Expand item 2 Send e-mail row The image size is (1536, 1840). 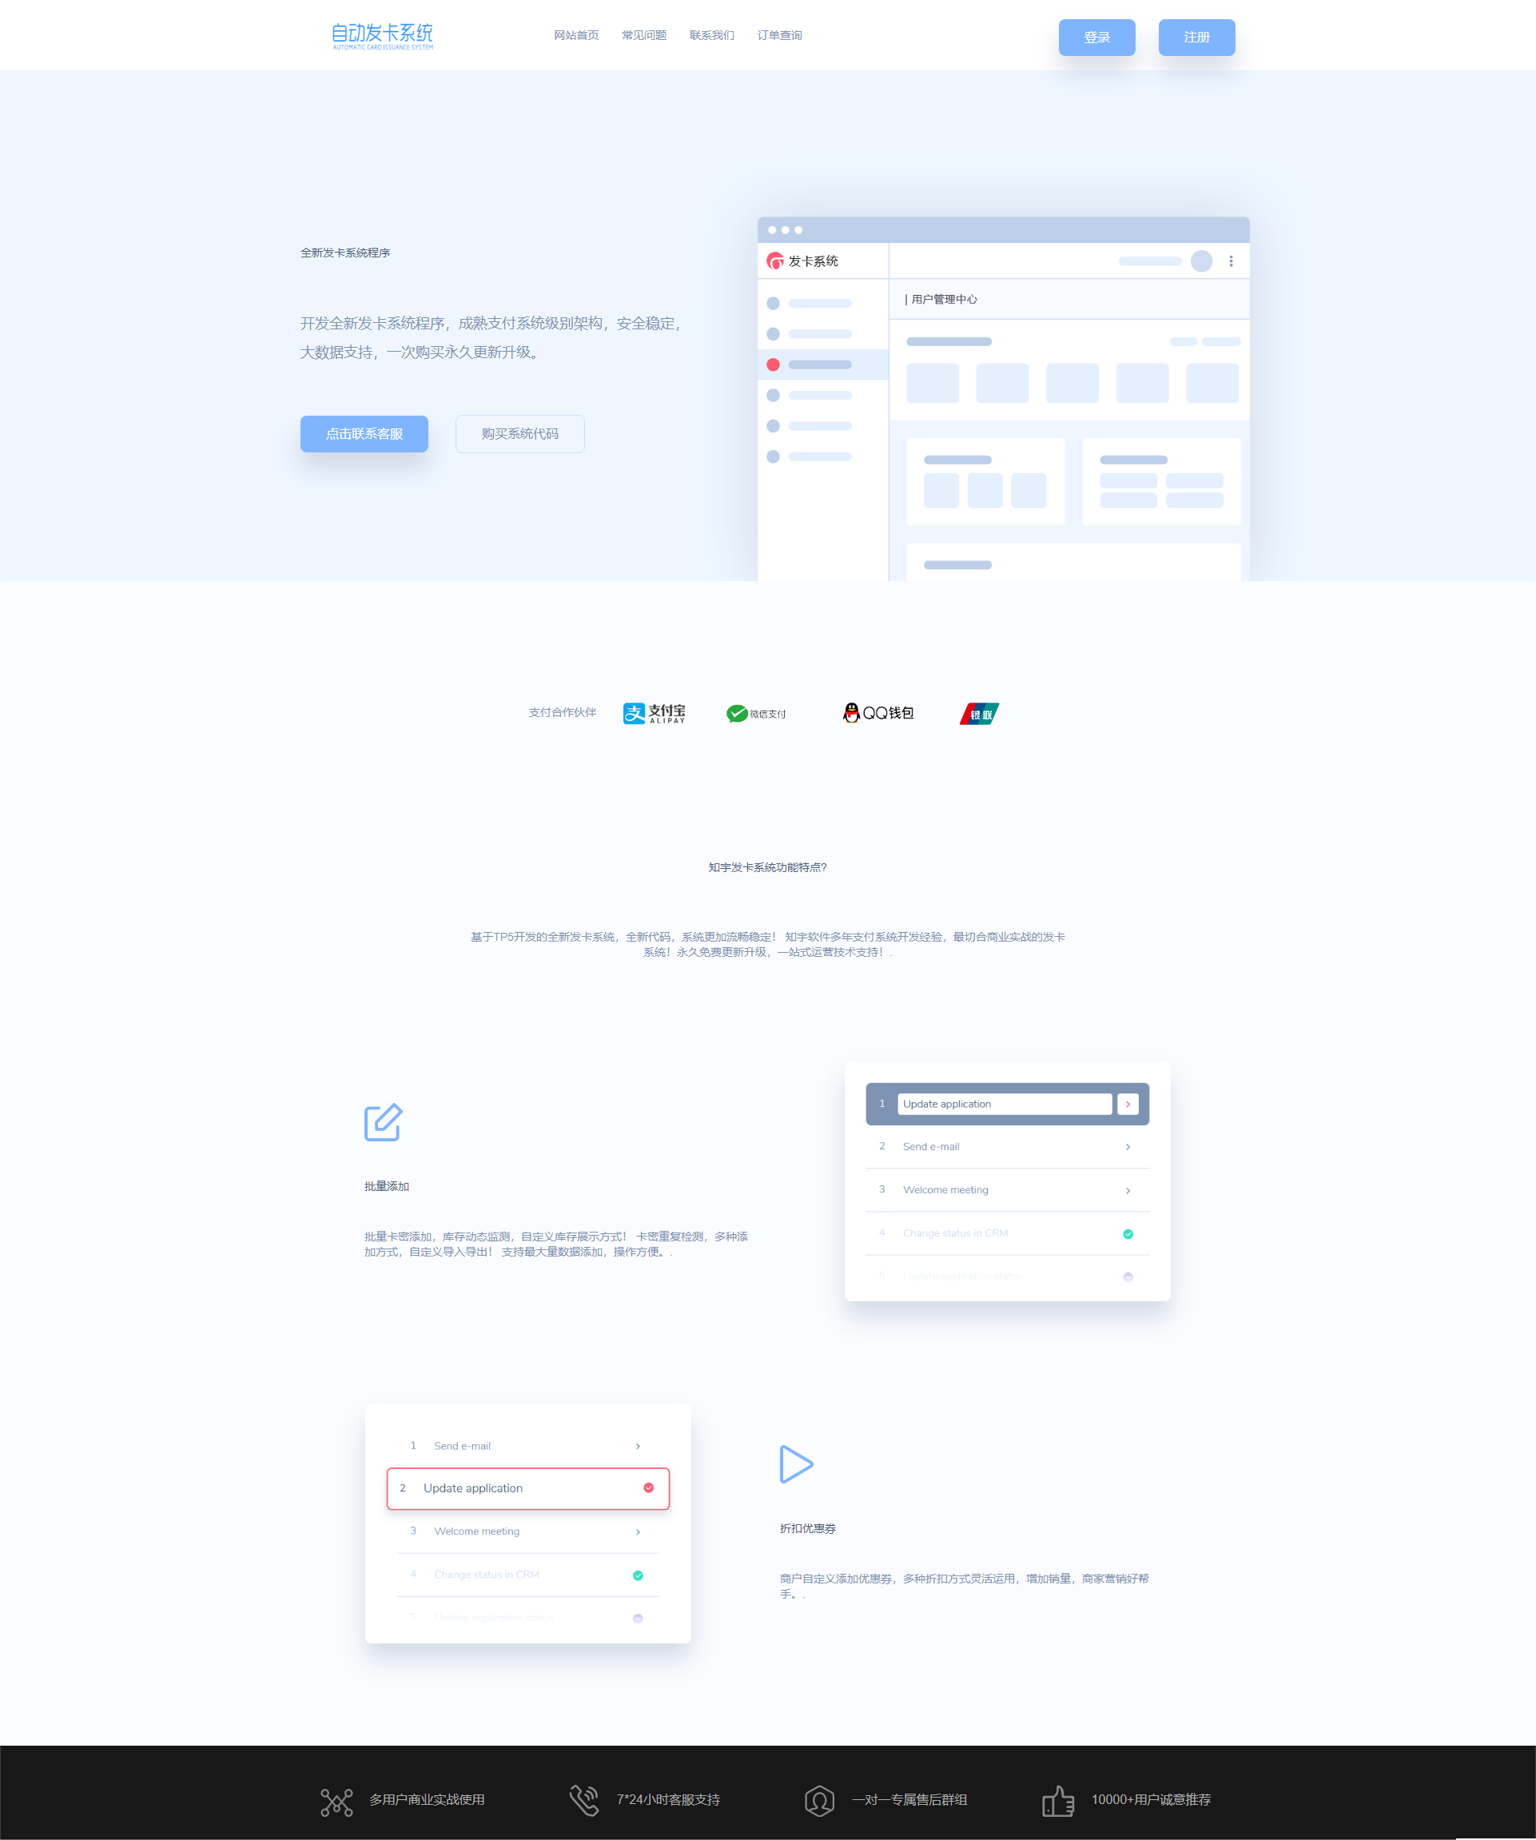click(x=1126, y=1146)
